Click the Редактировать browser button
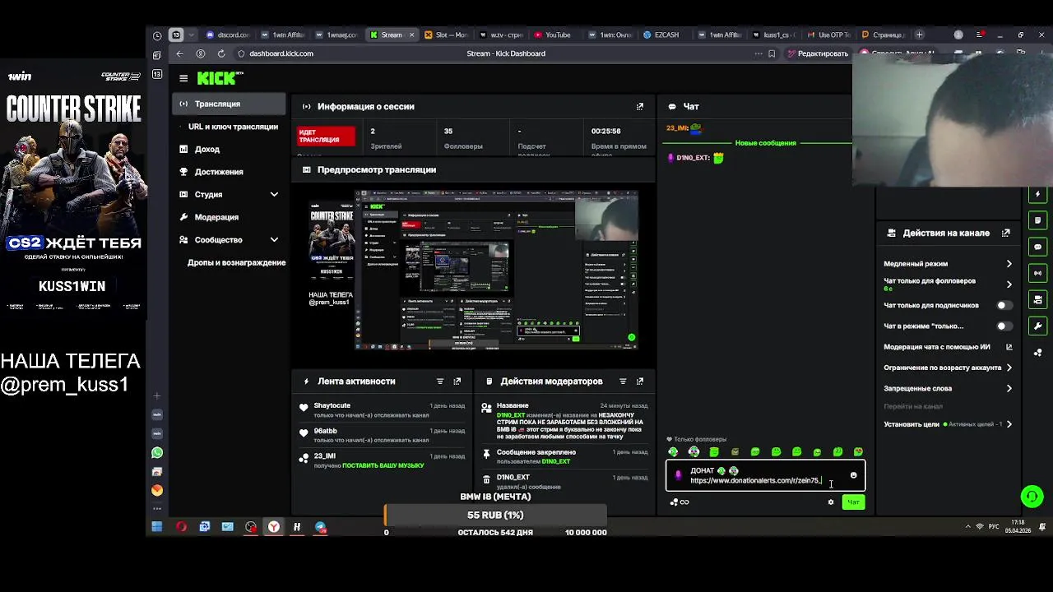The height and width of the screenshot is (592, 1053). (818, 53)
